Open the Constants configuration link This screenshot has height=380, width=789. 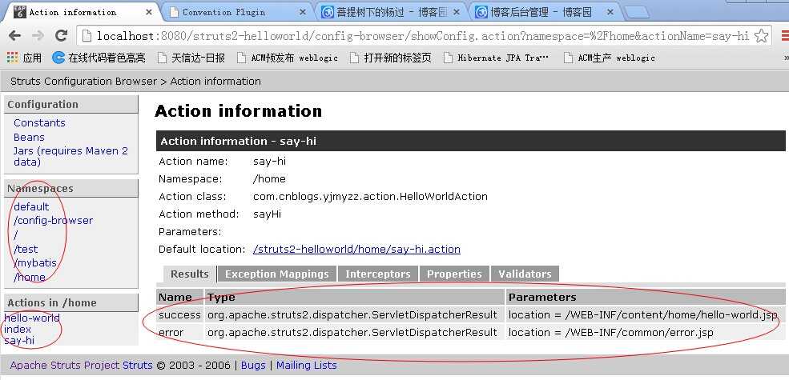click(39, 122)
